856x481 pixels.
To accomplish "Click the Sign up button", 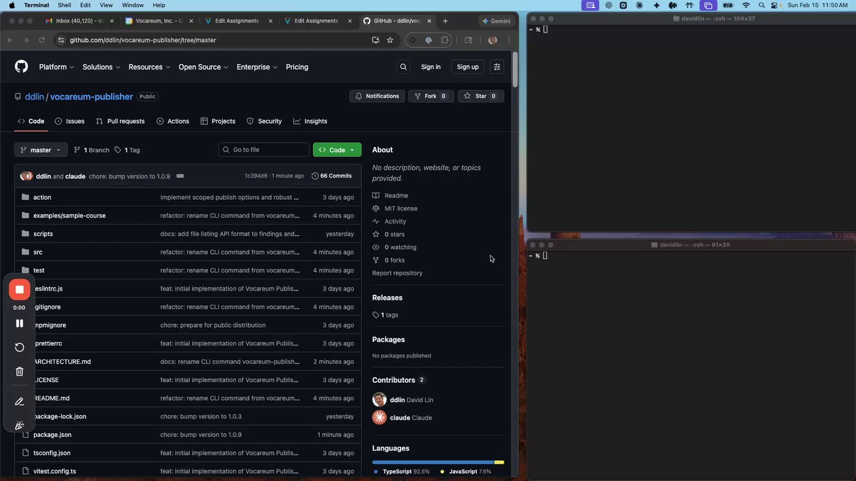I will [x=467, y=67].
